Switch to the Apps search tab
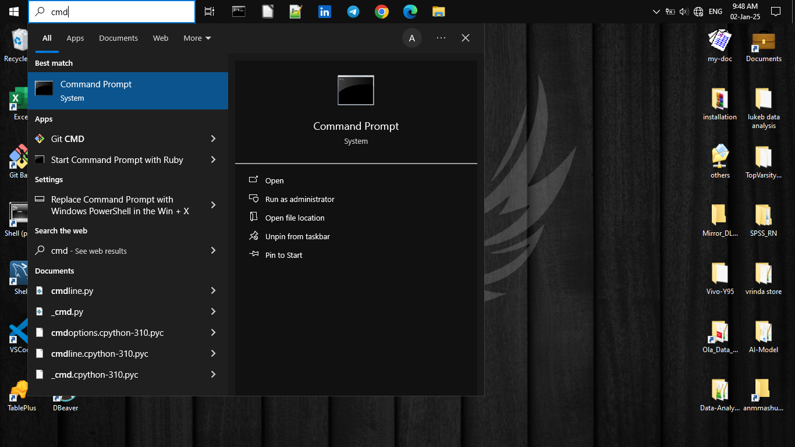 coord(75,38)
